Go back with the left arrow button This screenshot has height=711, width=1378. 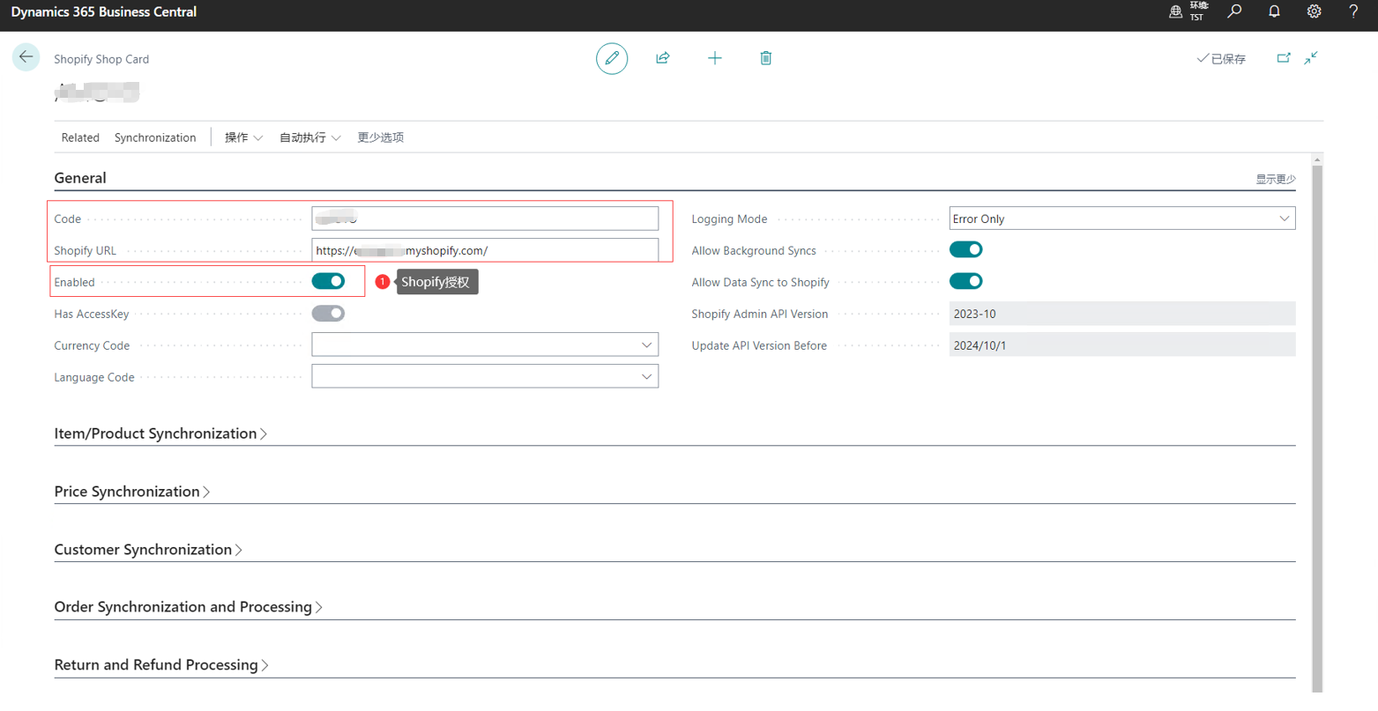pos(26,57)
